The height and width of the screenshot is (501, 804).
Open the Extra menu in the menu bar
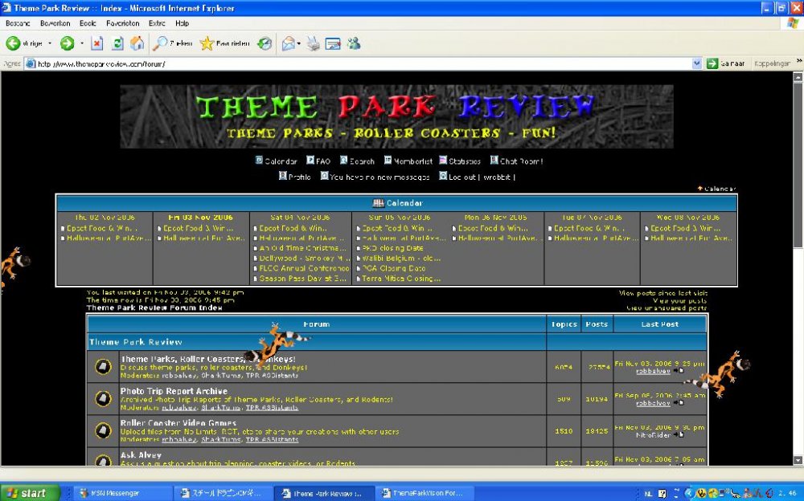tap(157, 23)
